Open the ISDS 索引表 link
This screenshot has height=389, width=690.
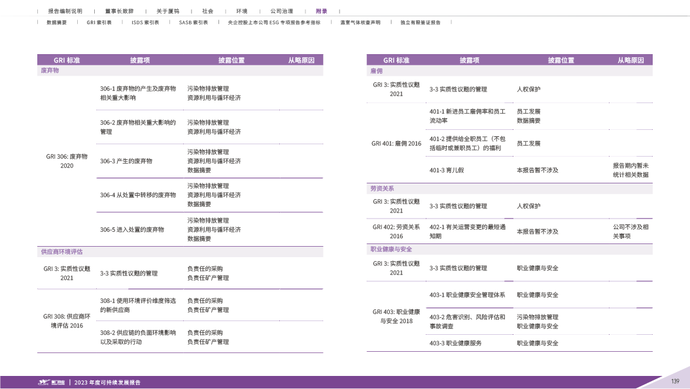(x=145, y=22)
